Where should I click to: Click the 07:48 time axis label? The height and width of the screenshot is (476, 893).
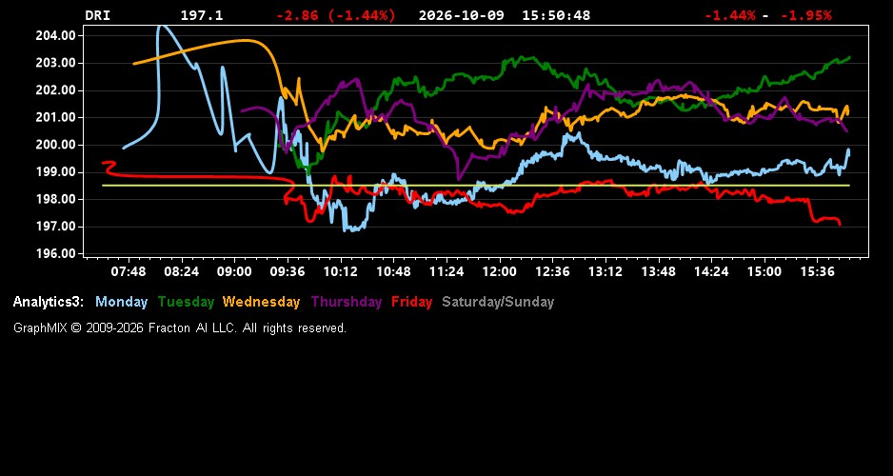(129, 271)
